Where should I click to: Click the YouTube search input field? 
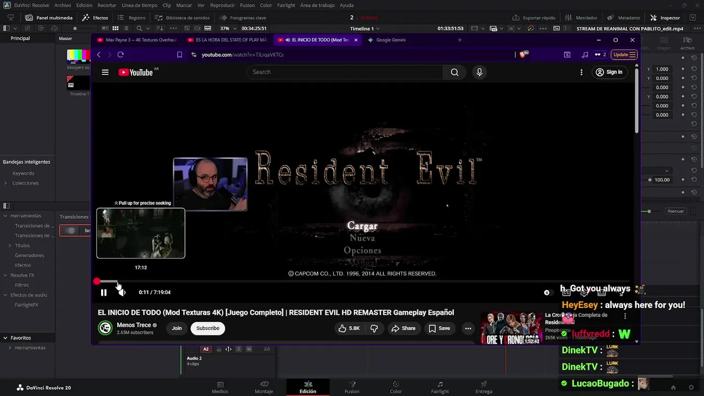[345, 72]
